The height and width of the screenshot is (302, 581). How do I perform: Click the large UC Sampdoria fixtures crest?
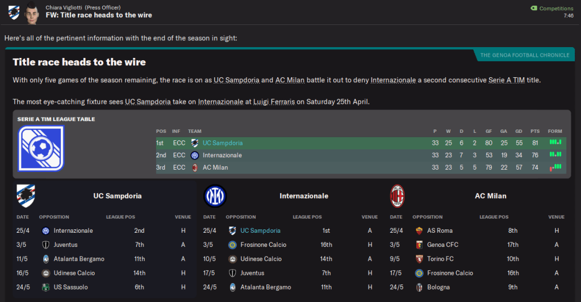tap(26, 196)
